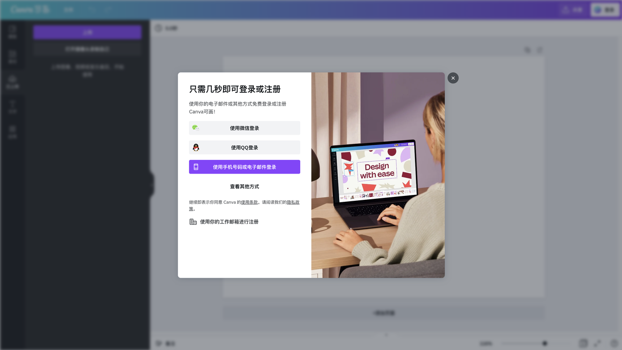Image resolution: width=622 pixels, height=350 pixels.
Task: Click the purple upload button in side panel
Action: pyautogui.click(x=87, y=32)
